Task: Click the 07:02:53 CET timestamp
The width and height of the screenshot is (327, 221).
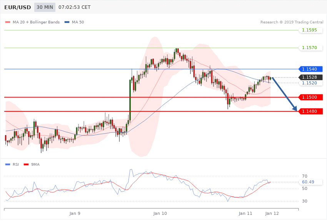Action: (75, 7)
